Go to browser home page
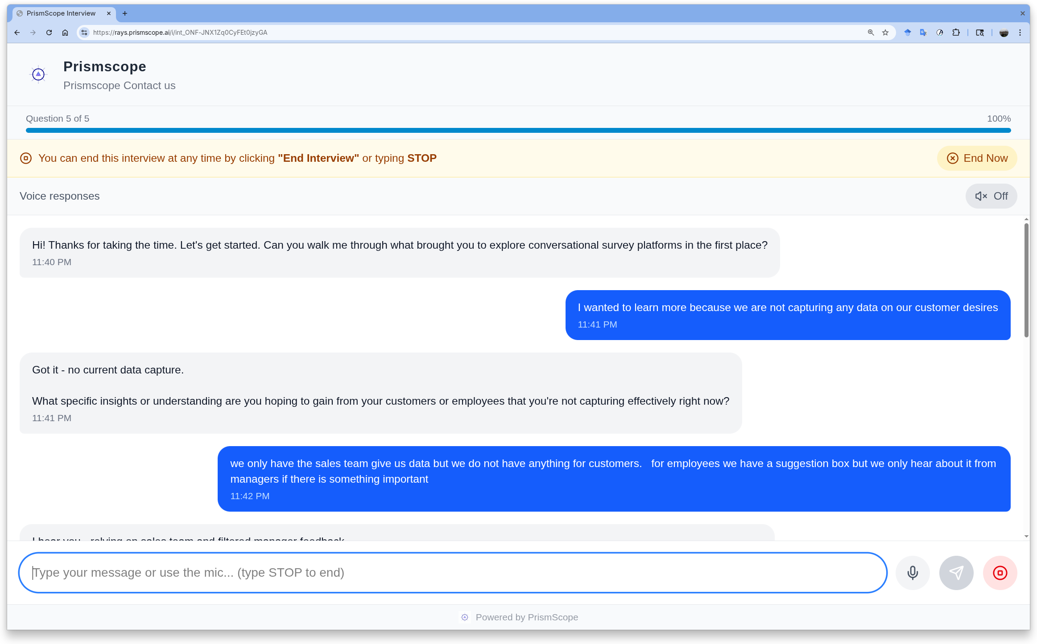Image resolution: width=1037 pixels, height=644 pixels. tap(65, 33)
